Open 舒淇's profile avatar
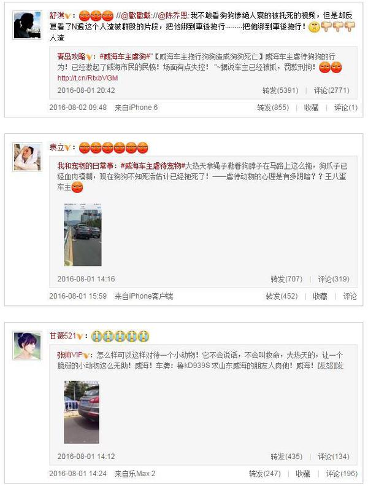The image size is (368, 486). tap(27, 25)
